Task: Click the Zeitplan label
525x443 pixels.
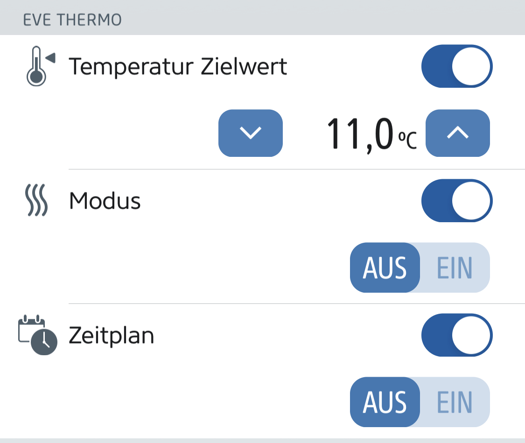Action: 112,336
